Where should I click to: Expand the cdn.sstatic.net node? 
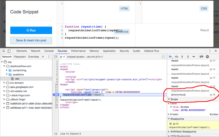(4, 91)
